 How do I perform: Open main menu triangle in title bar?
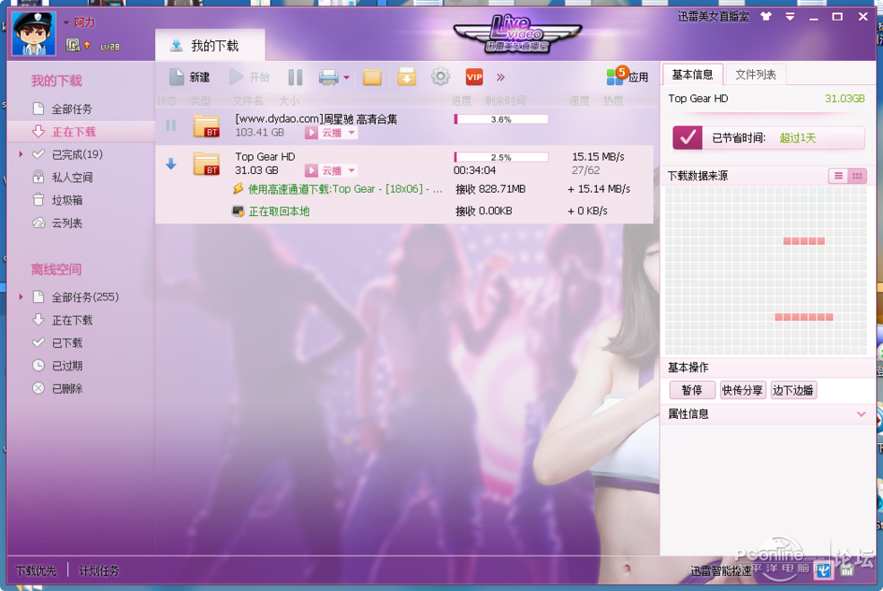pos(790,17)
